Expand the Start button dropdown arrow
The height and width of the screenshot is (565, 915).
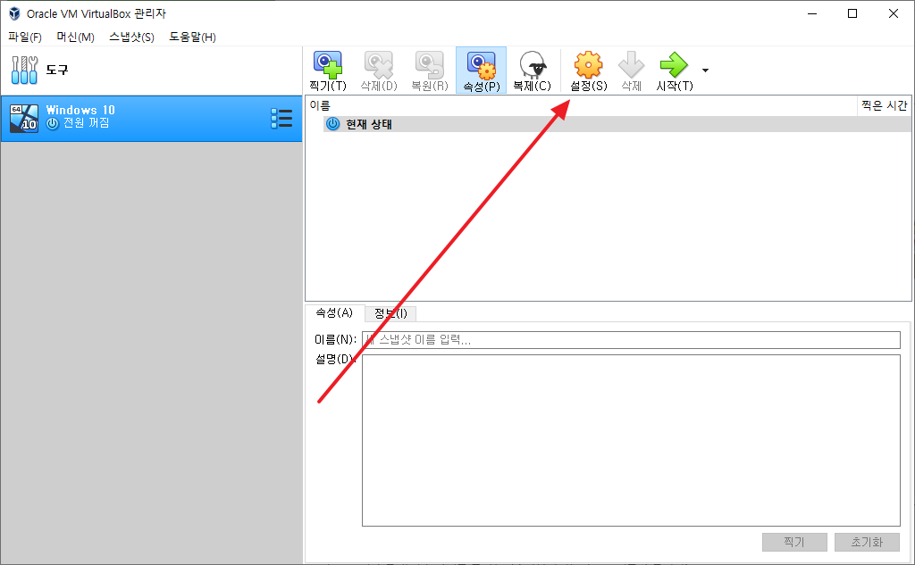(x=706, y=71)
